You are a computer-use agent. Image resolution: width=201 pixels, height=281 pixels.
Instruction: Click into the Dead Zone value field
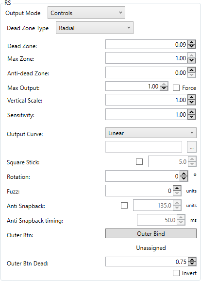click(147, 44)
